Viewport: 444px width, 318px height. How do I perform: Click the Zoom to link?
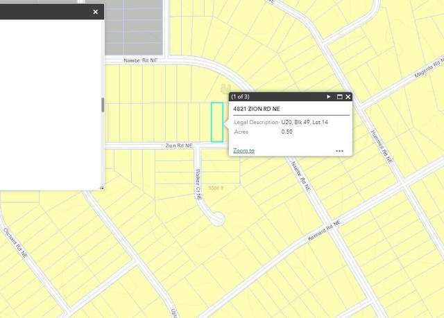pos(244,150)
